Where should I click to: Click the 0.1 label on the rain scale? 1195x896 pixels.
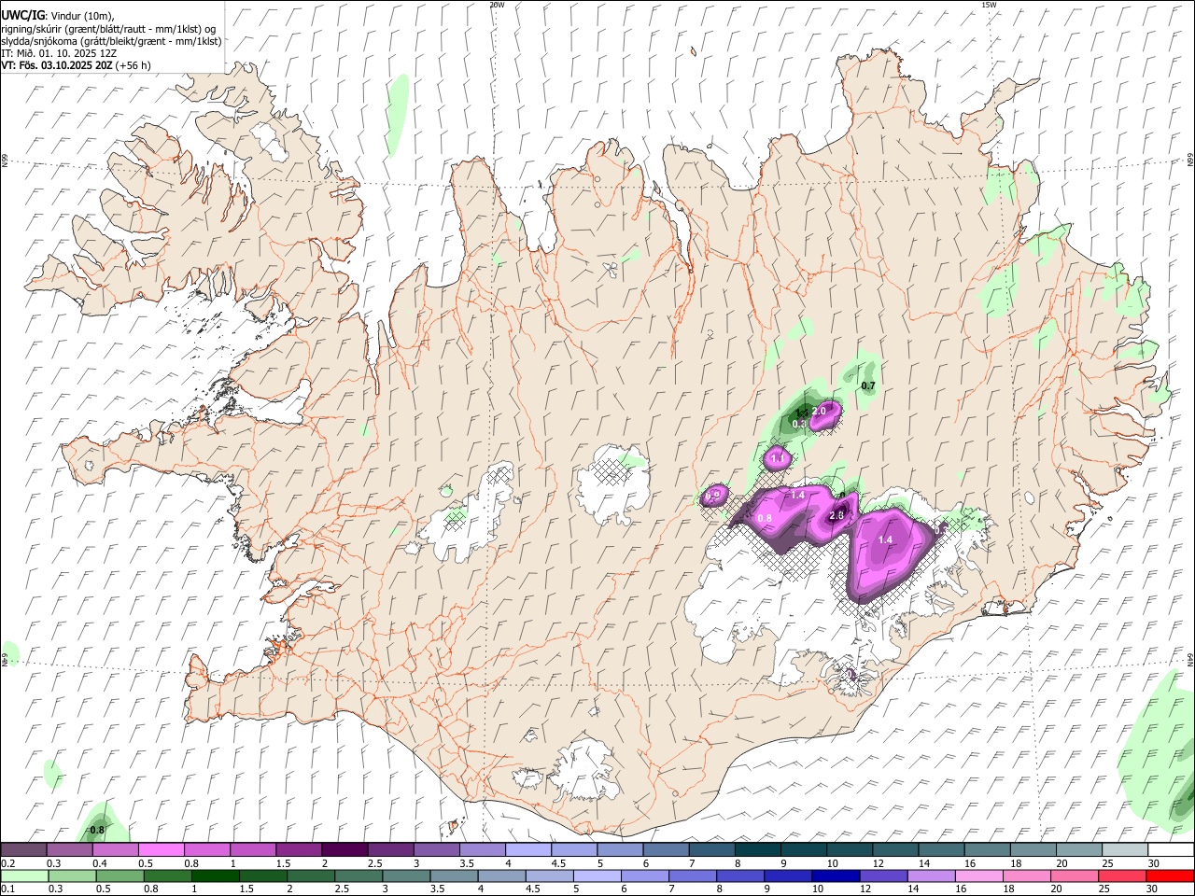click(7, 889)
